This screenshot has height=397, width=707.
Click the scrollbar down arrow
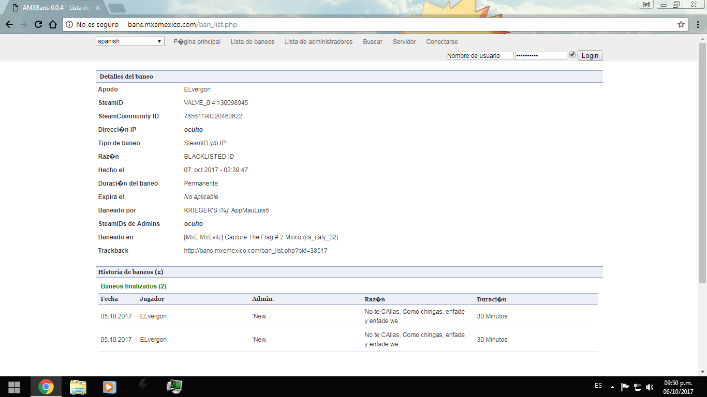[702, 372]
